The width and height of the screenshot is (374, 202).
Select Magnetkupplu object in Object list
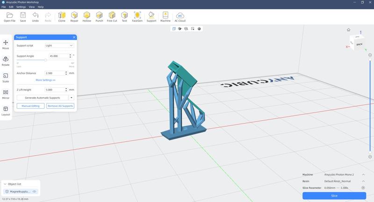(x=21, y=192)
